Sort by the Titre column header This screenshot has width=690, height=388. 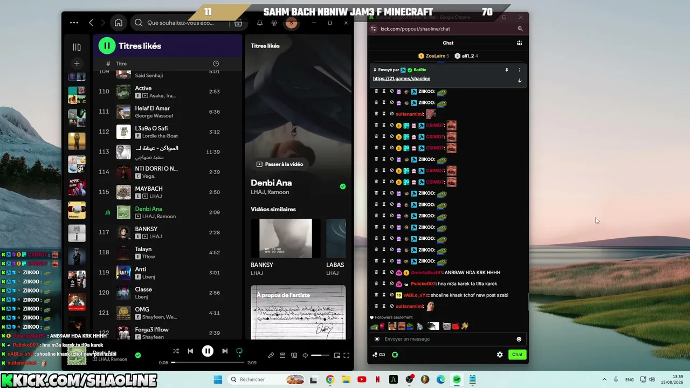click(x=121, y=64)
